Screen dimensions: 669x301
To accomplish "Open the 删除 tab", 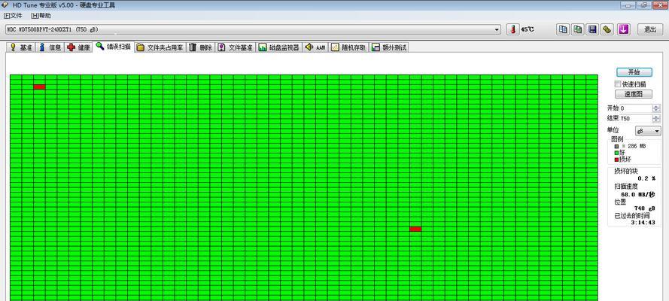I will [200, 47].
